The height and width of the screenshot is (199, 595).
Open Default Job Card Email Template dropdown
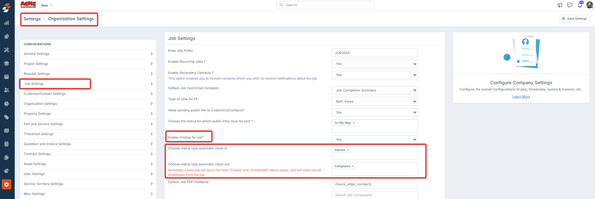tap(374, 90)
